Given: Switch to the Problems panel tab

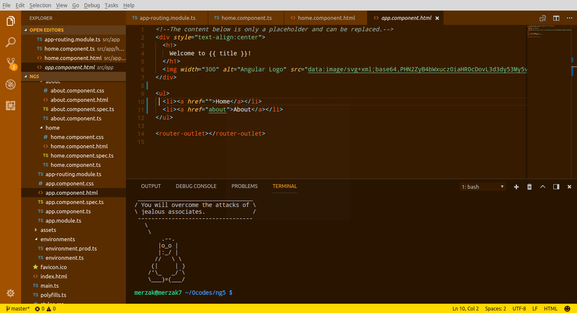Looking at the screenshot, I should tap(245, 186).
